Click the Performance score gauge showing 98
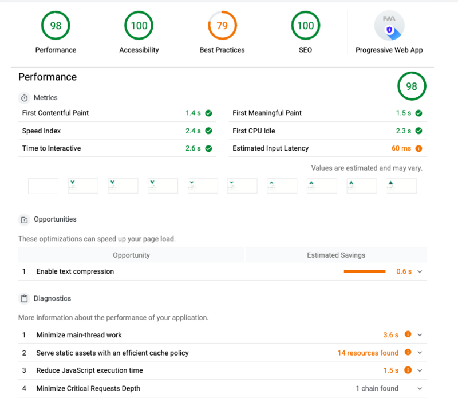 56,25
